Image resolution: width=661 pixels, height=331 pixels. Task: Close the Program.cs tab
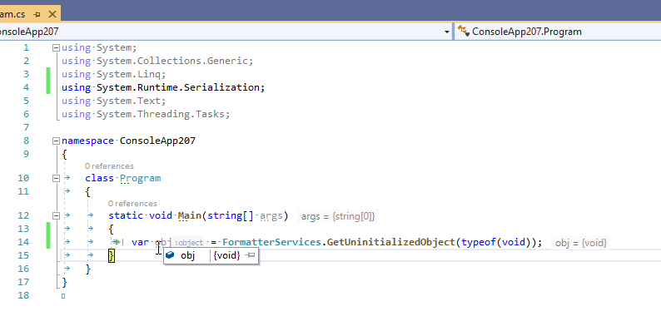tap(52, 14)
